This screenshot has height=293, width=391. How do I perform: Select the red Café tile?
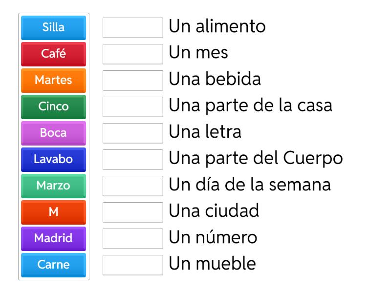pyautogui.click(x=54, y=54)
